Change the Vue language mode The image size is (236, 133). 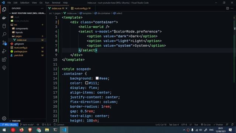[x=196, y=125]
